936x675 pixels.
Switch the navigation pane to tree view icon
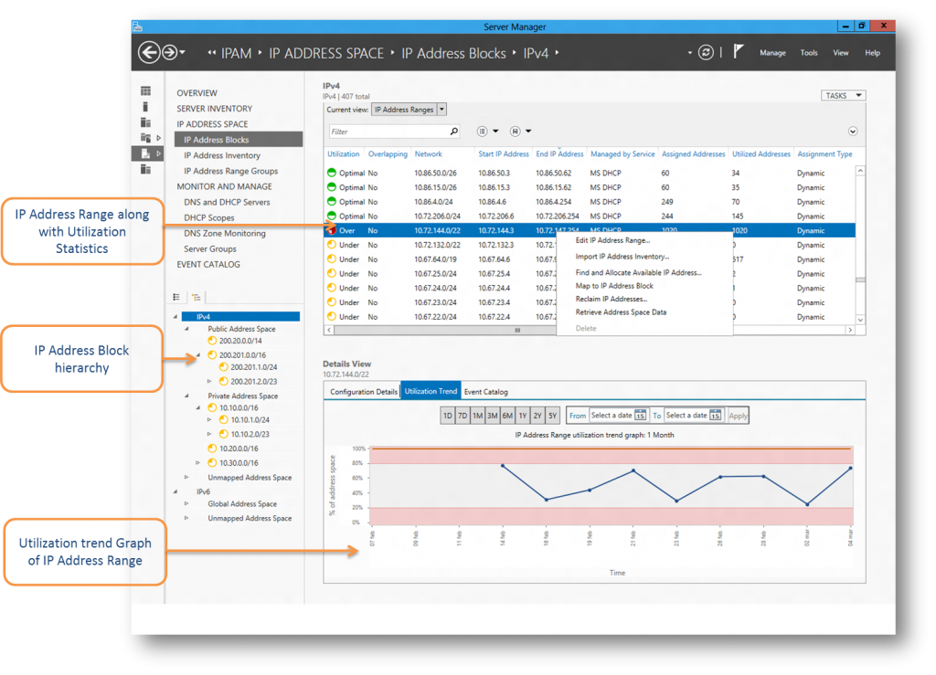(x=196, y=297)
